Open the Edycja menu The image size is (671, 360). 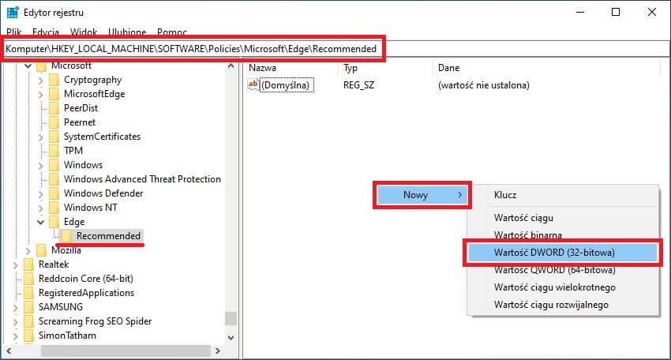click(45, 32)
